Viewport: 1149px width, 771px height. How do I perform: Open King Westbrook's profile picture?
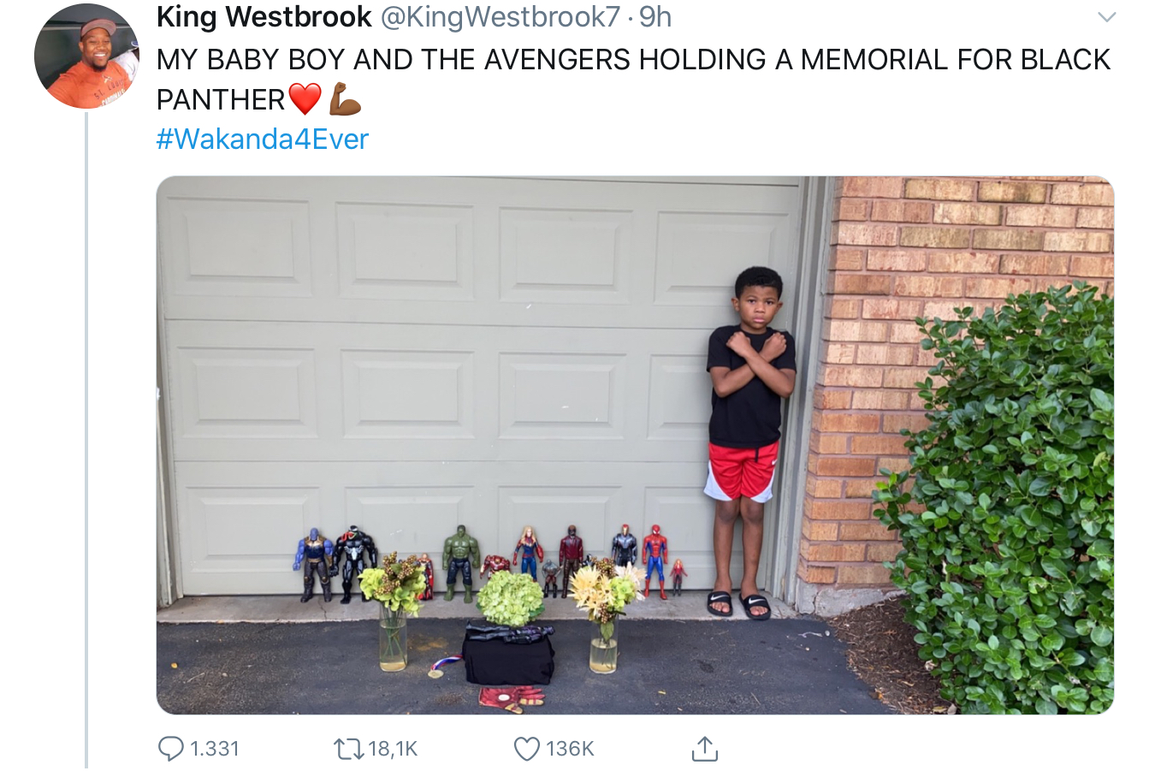pos(86,57)
